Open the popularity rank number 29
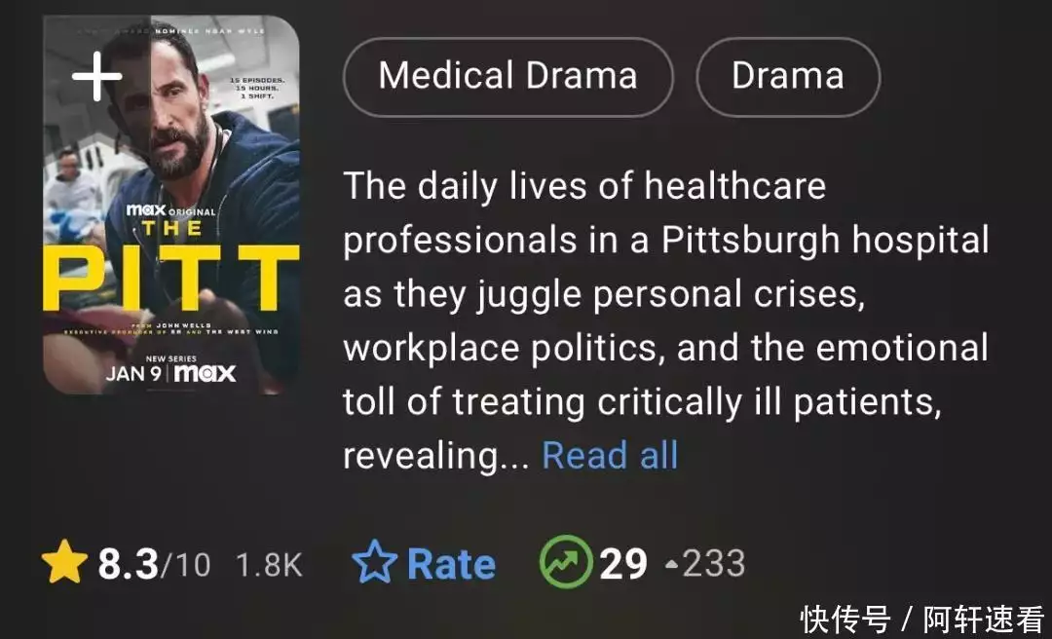Viewport: 1052px width, 639px height. coord(623,564)
